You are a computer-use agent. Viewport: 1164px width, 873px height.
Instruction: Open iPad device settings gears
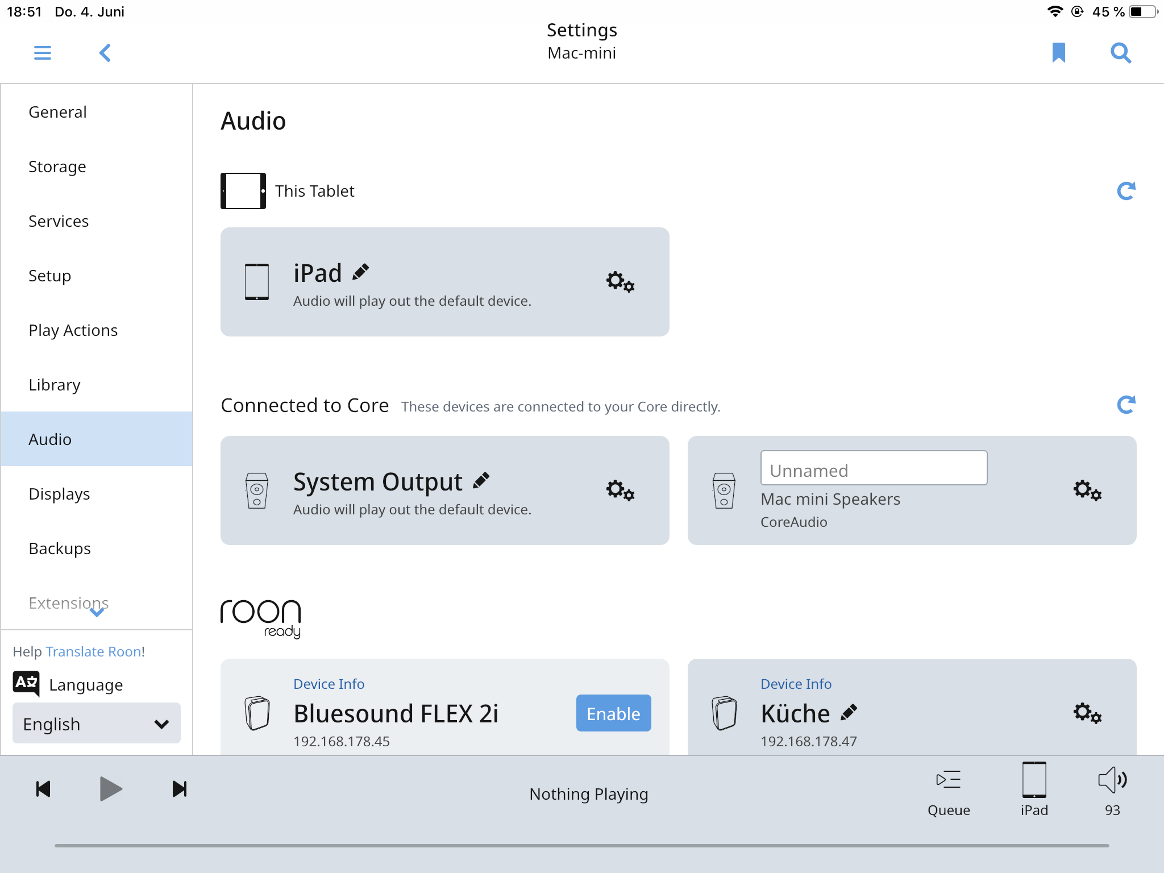tap(620, 281)
